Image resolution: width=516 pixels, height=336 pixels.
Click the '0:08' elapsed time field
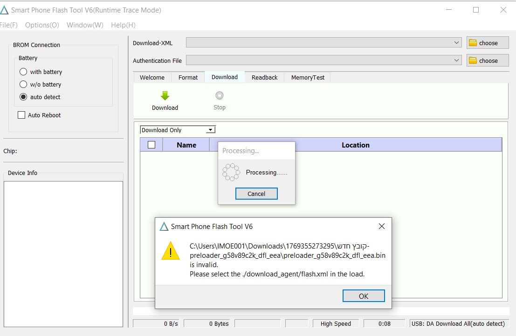click(x=385, y=323)
